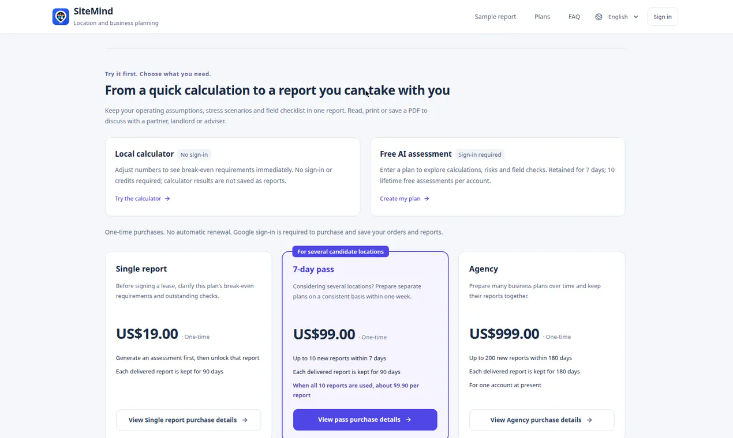Click the For several candidate locations badge

click(341, 252)
